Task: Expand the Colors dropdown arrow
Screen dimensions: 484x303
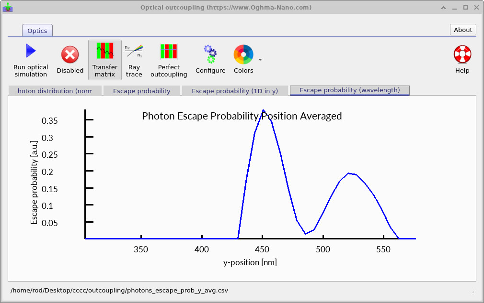Action: (260, 60)
